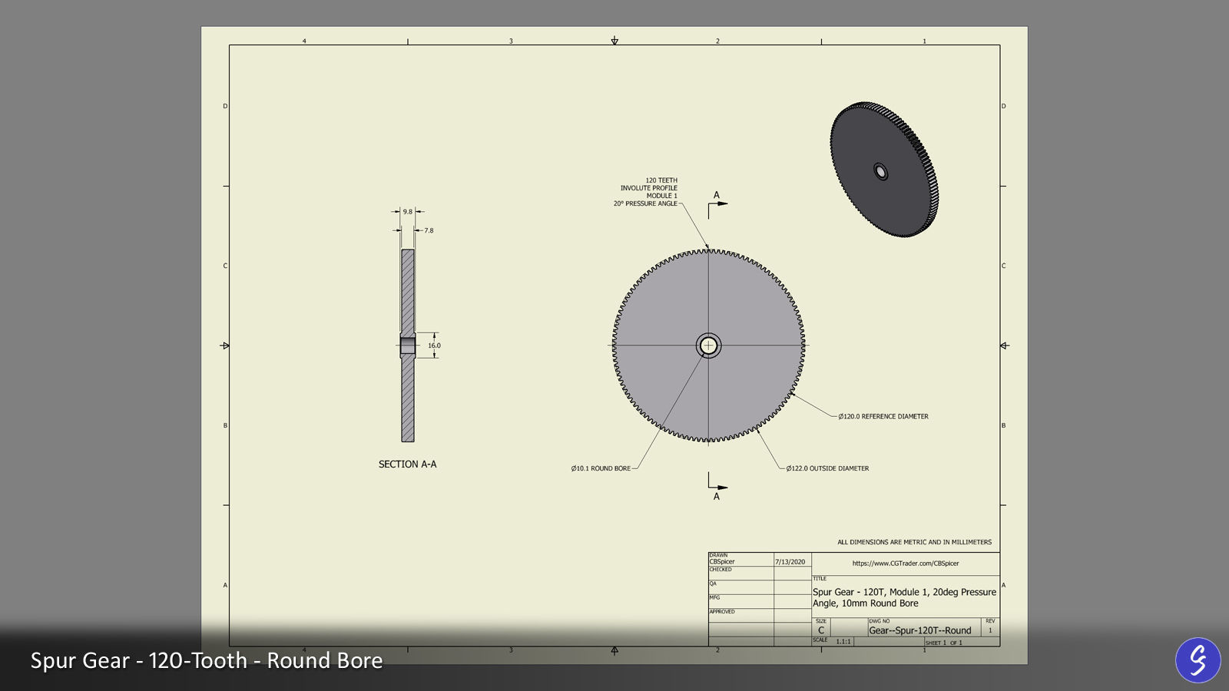Click the 'CHECKED' field label
This screenshot has width=1229, height=691.
pyautogui.click(x=721, y=570)
